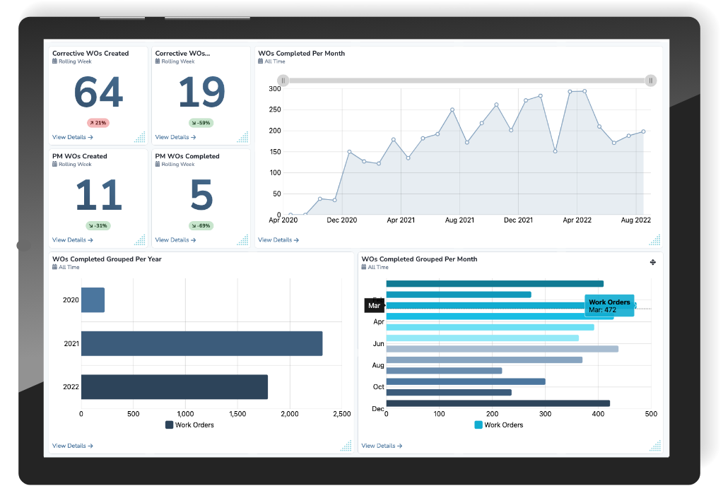The width and height of the screenshot is (723, 498).
Task: Click resize grip icon on Corrective WOs Created card
Action: tap(140, 137)
